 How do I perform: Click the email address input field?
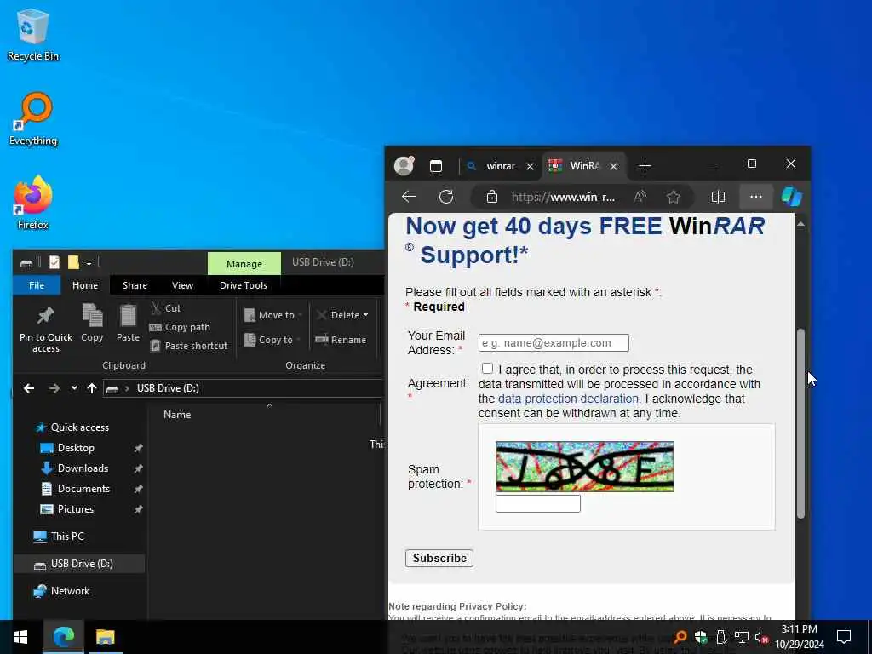tap(554, 342)
